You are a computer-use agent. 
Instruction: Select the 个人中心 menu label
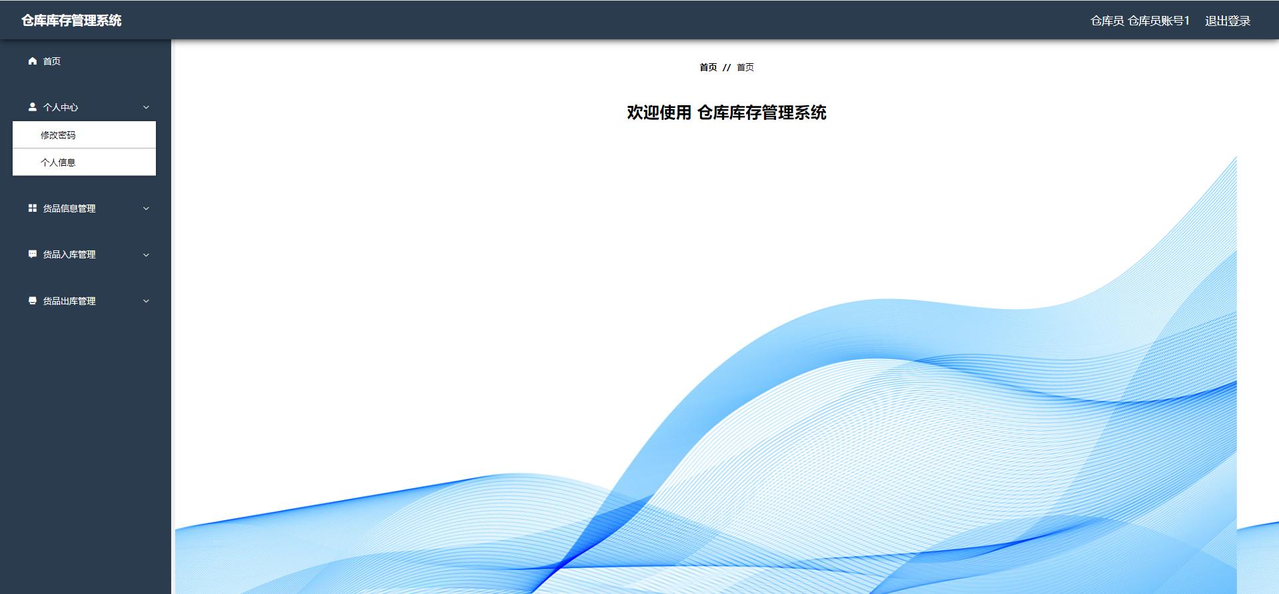point(61,107)
